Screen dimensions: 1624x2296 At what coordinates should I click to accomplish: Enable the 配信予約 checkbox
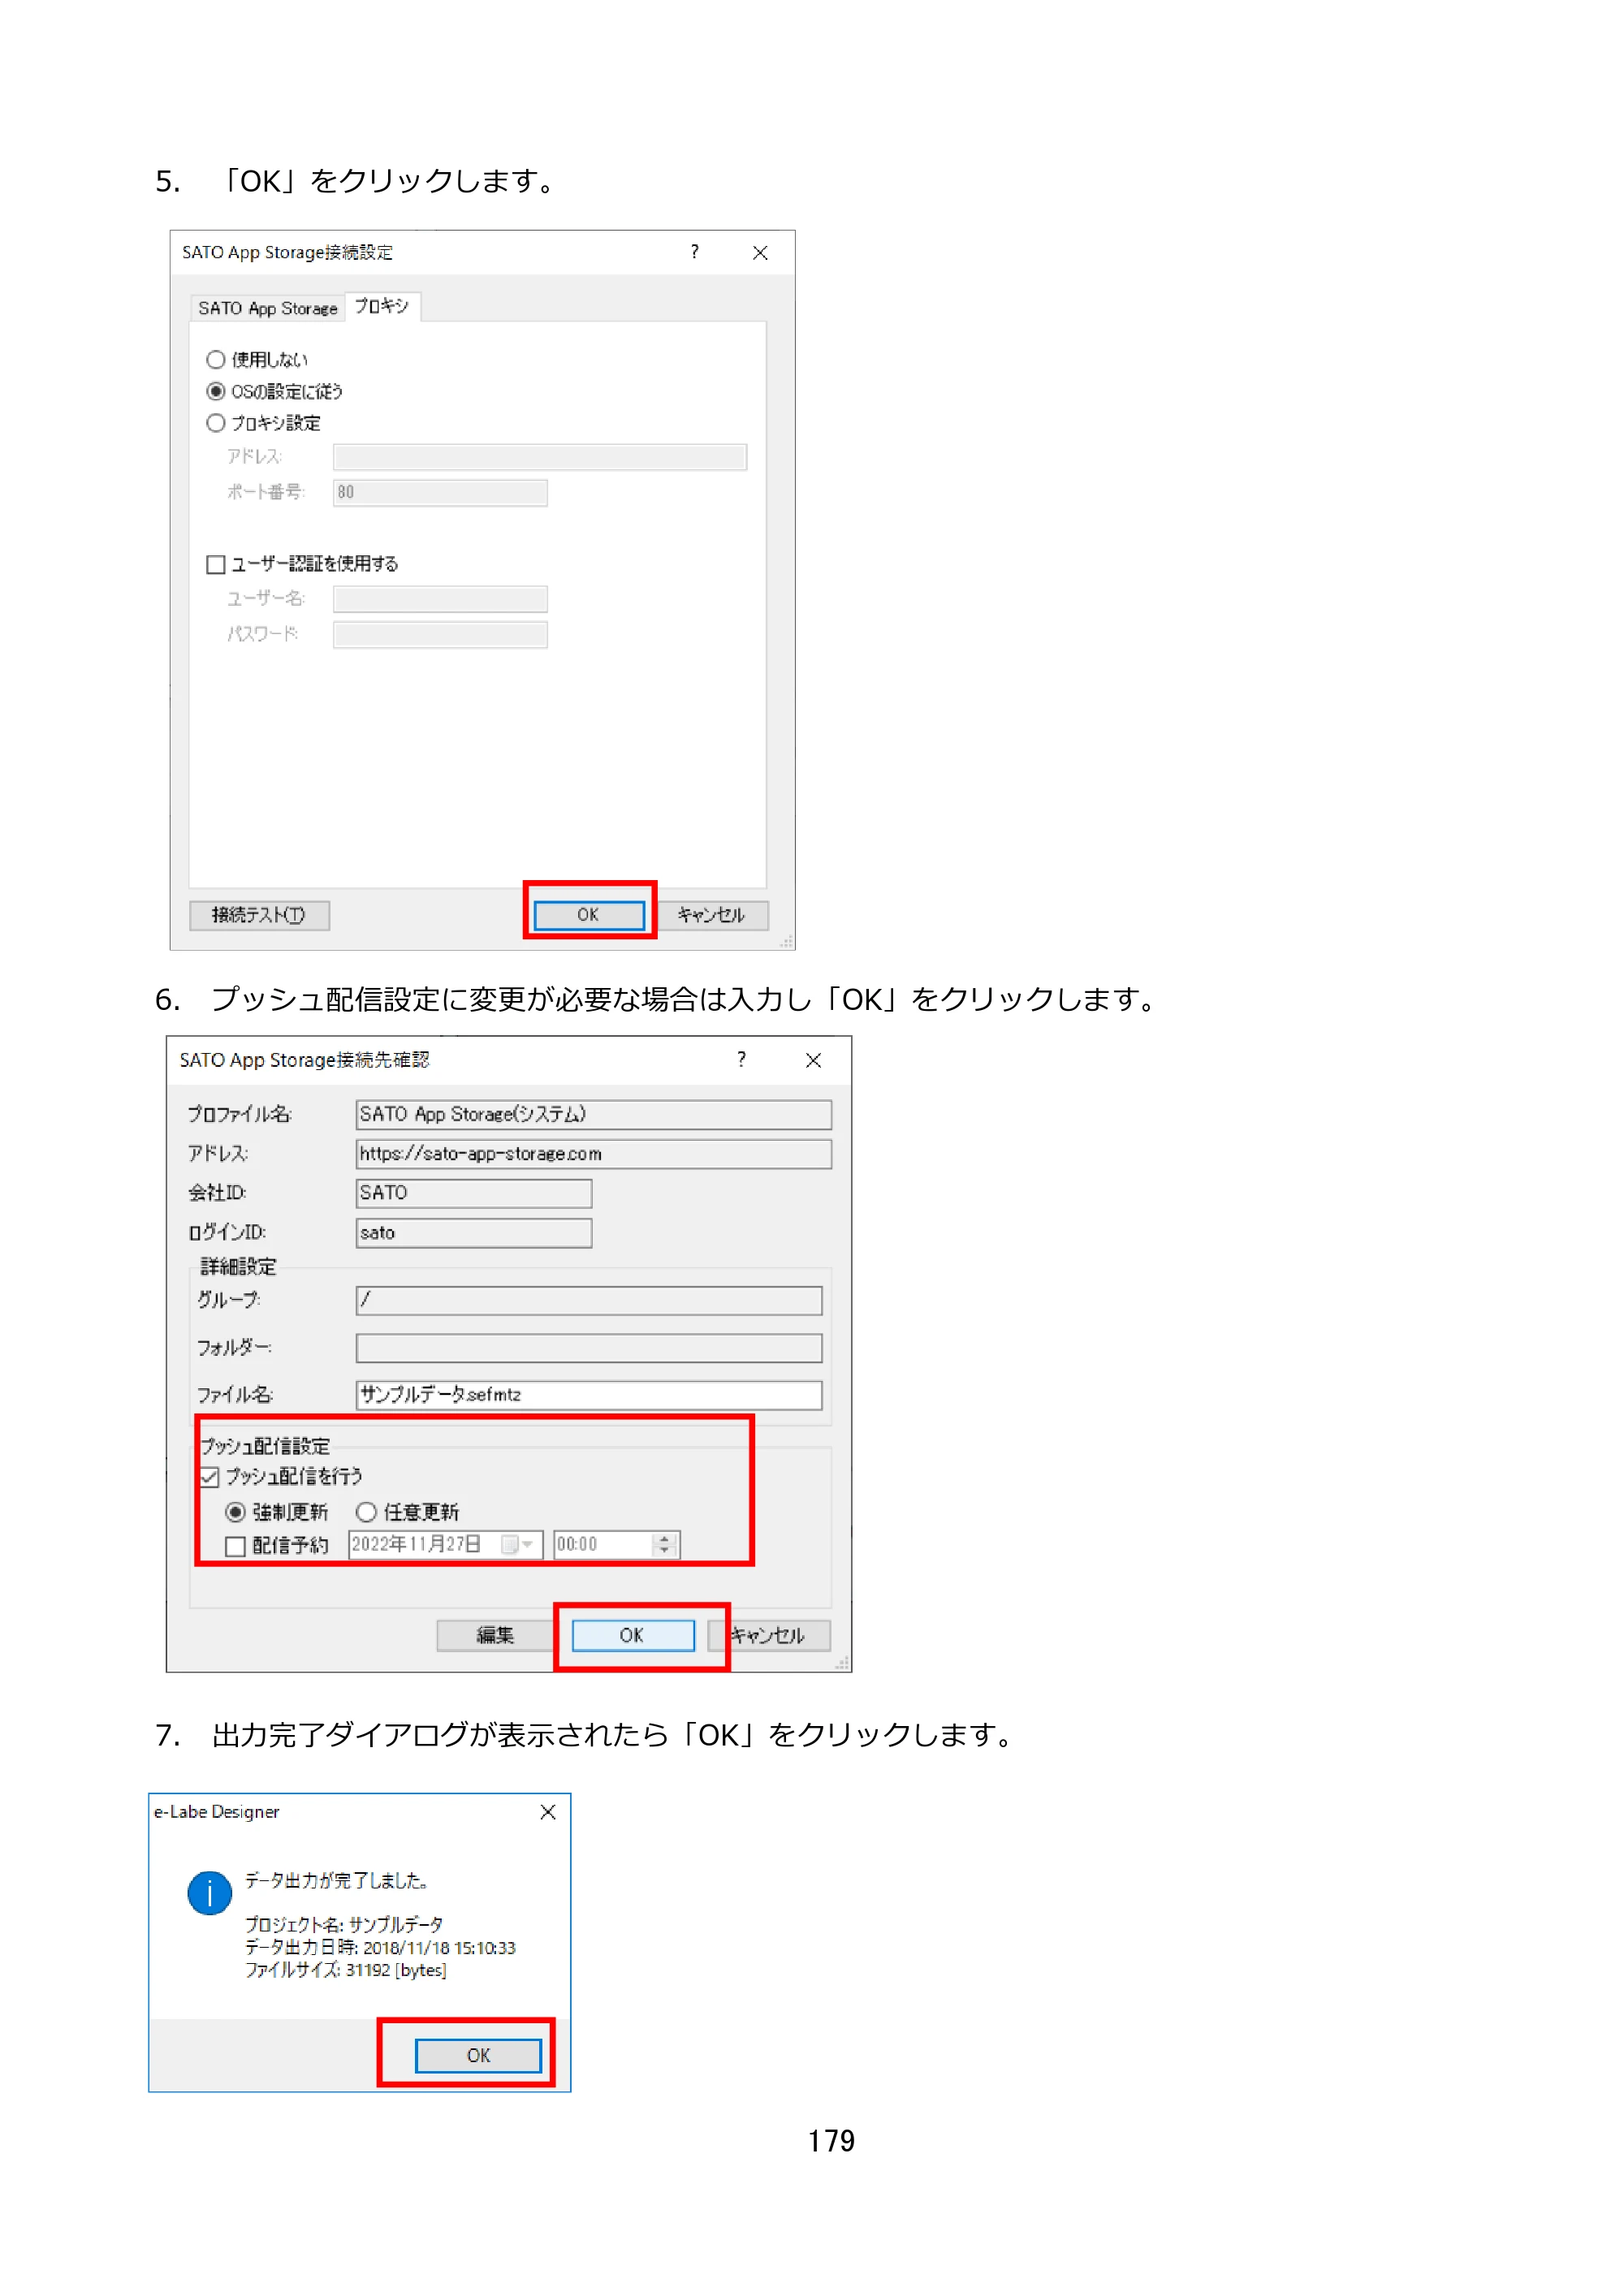(235, 1546)
